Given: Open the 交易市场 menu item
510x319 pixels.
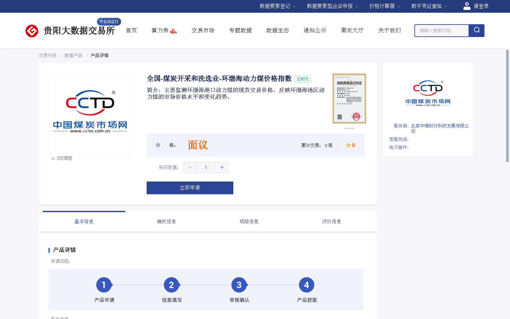Looking at the screenshot, I should [x=203, y=30].
